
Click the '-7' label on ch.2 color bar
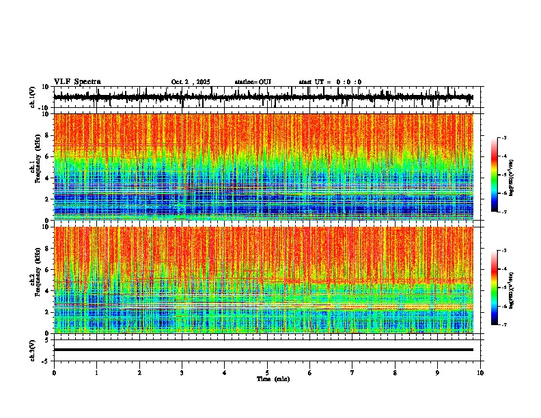tap(503, 324)
